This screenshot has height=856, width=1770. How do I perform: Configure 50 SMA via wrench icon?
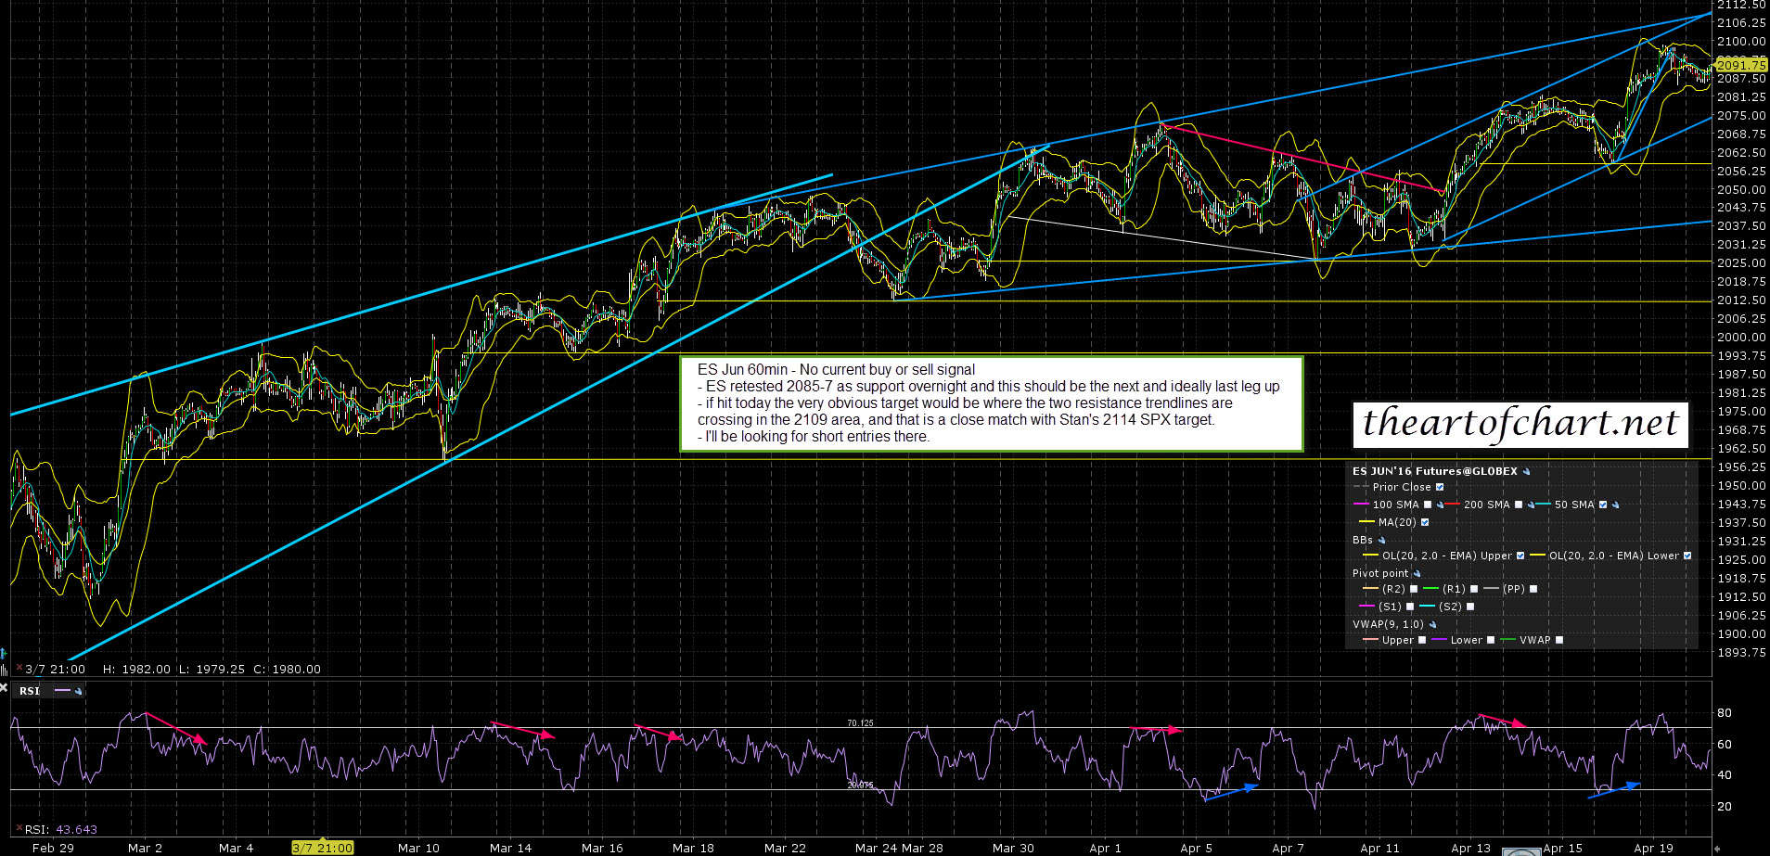(1615, 505)
